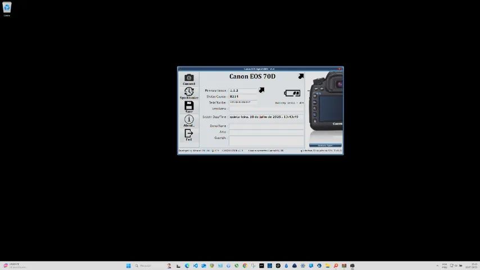
Task: Click the arrow icon right of Canon EOS 70D
Action: click(301, 76)
